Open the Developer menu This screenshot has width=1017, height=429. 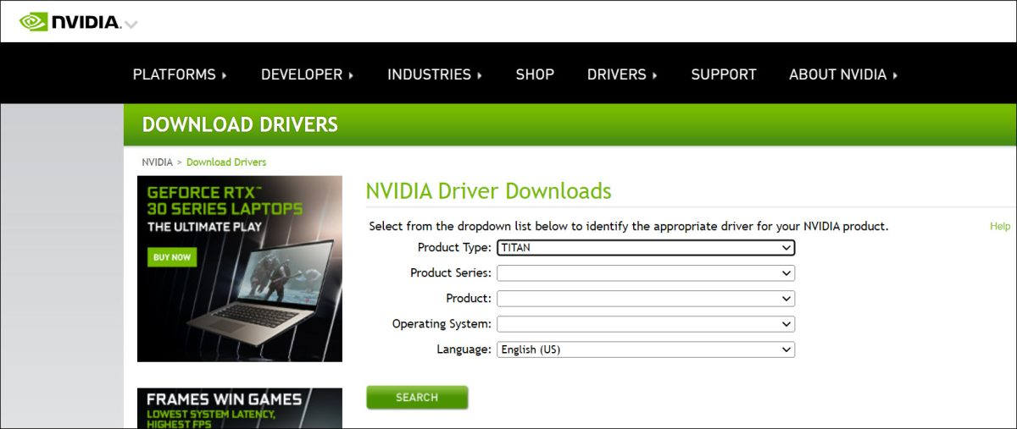pos(307,74)
